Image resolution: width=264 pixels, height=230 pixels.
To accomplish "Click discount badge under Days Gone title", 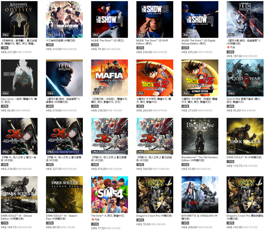I will pos(4,106).
